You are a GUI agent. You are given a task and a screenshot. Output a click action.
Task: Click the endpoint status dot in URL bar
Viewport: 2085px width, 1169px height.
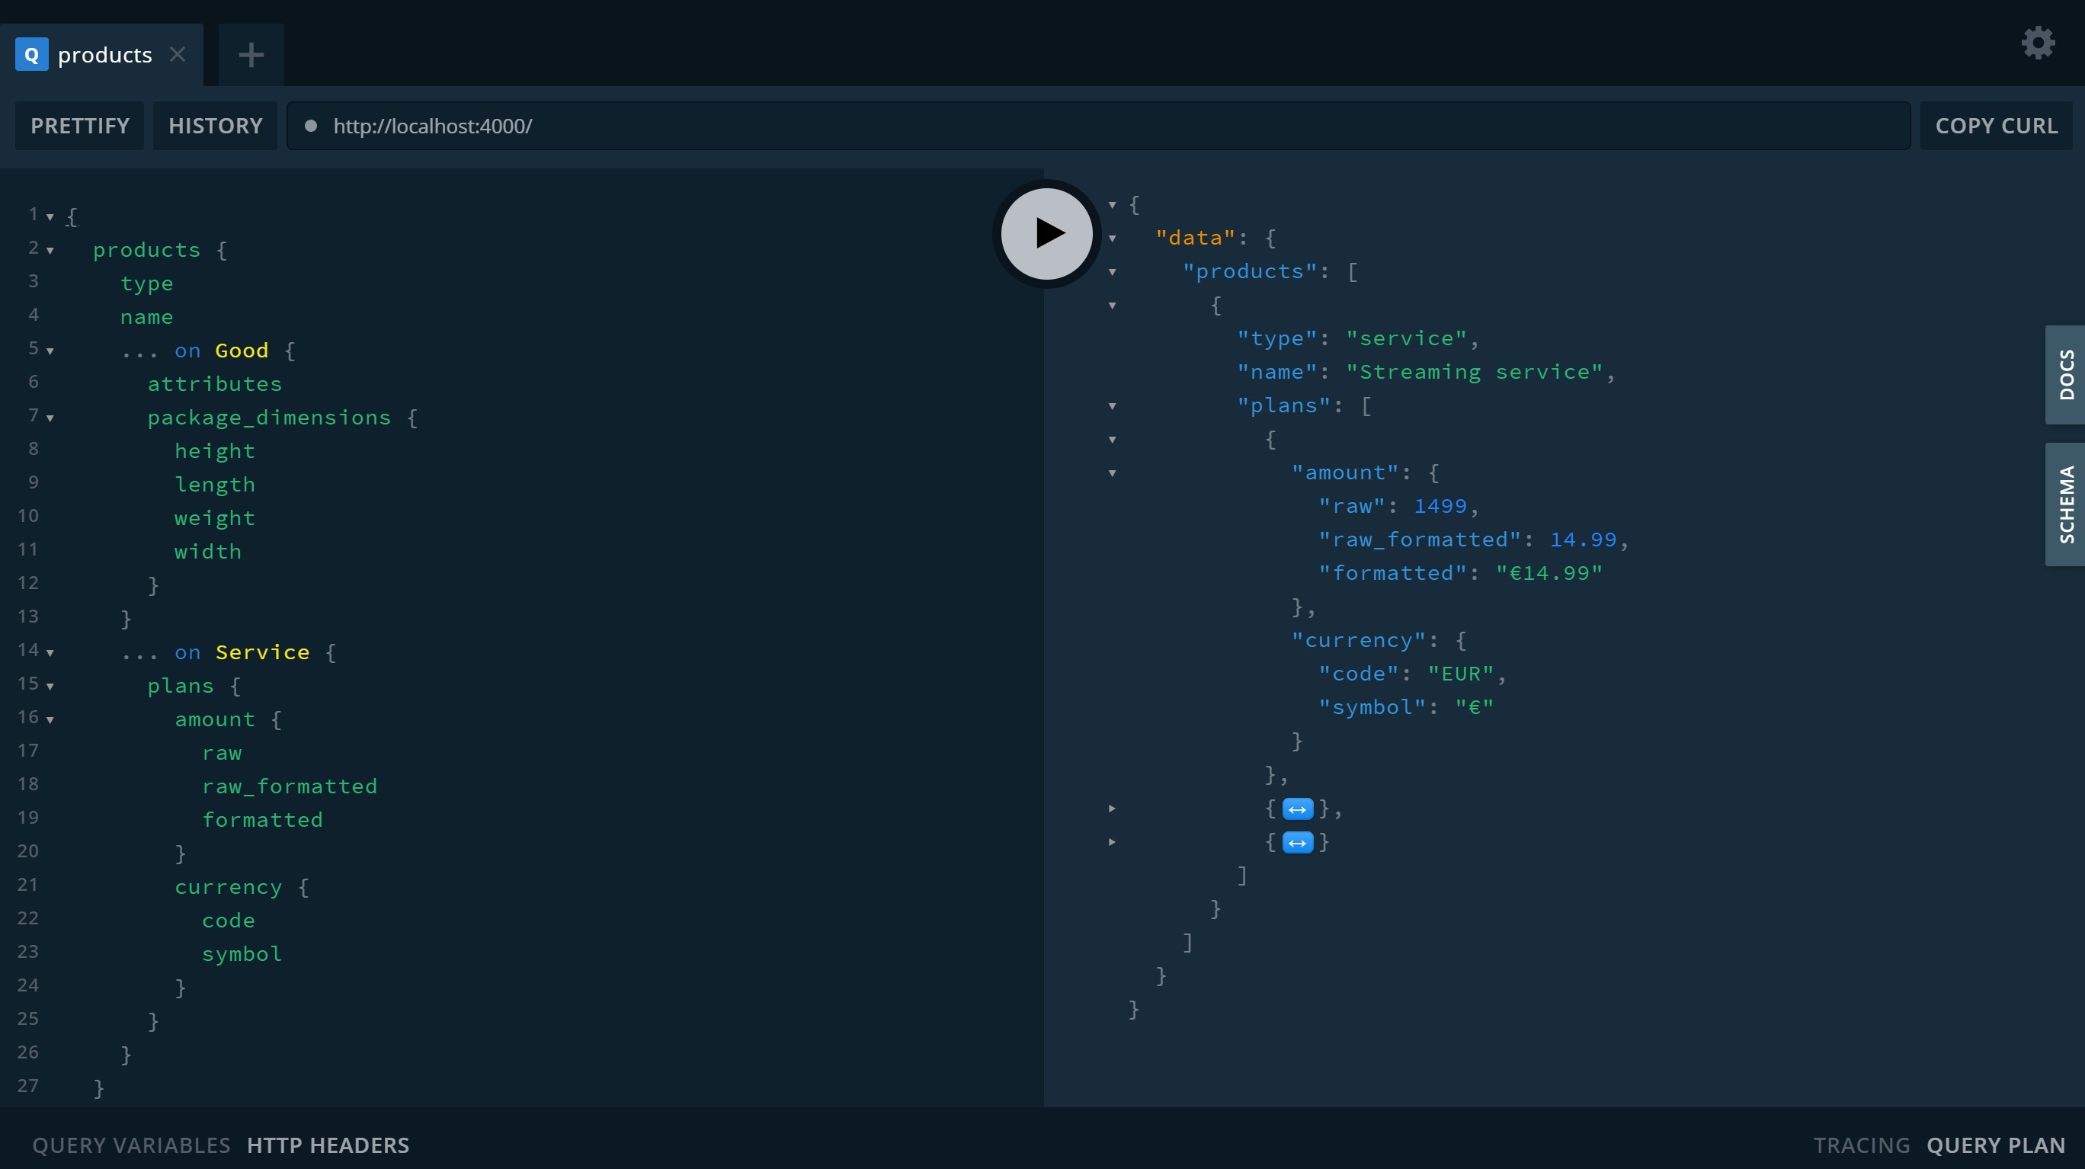tap(310, 126)
